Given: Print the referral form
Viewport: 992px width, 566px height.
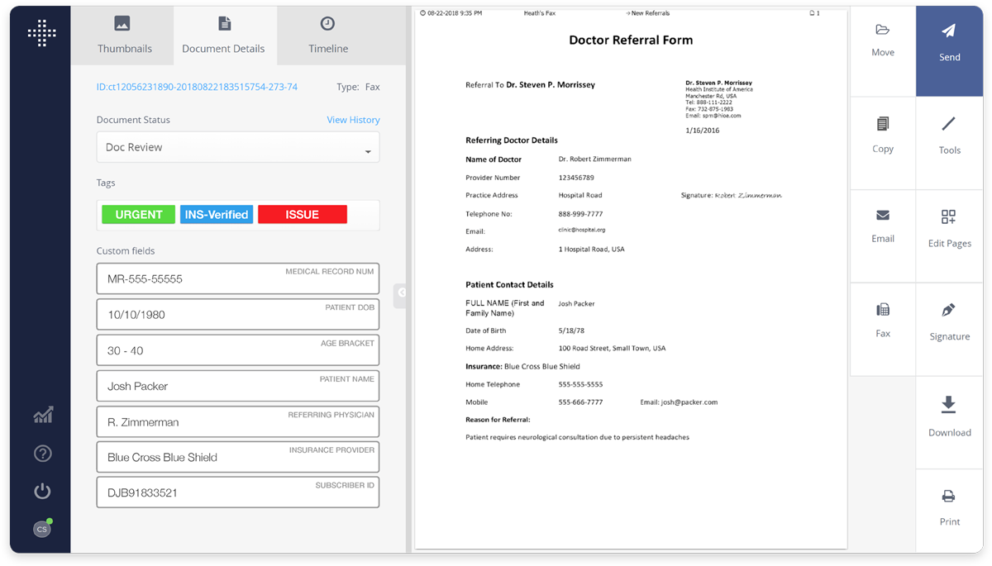Looking at the screenshot, I should tap(948, 497).
